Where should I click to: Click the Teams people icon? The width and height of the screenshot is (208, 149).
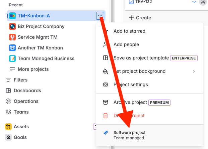click(8, 112)
